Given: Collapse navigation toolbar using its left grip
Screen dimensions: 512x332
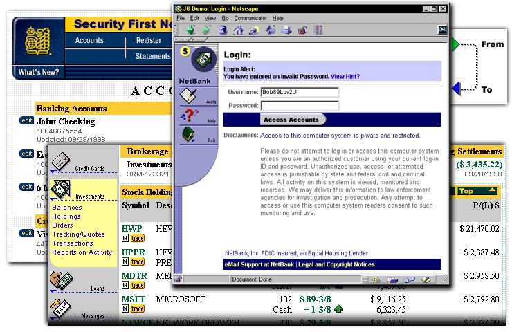Looking at the screenshot, I should coord(176,30).
